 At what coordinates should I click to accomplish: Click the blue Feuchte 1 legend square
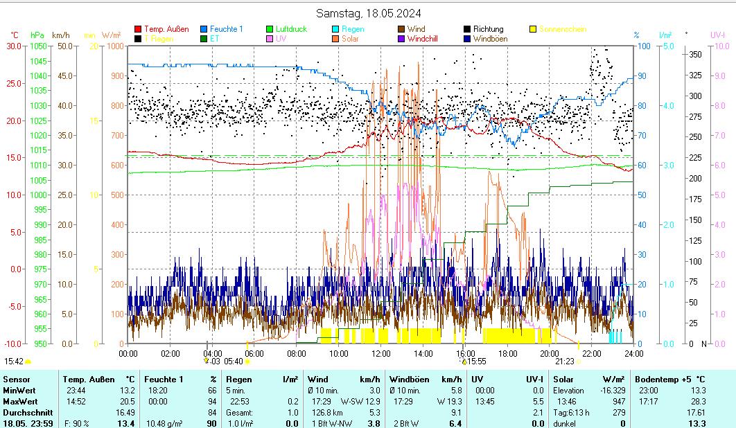click(204, 30)
